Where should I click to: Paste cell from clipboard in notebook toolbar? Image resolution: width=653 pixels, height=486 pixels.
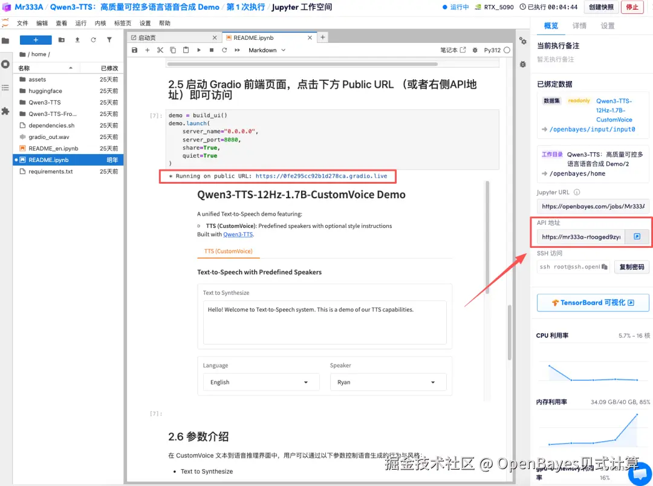point(186,50)
